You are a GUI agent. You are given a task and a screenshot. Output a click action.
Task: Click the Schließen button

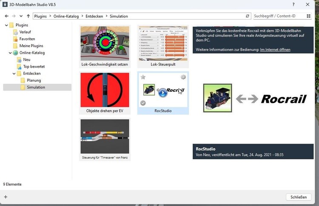[299, 197]
